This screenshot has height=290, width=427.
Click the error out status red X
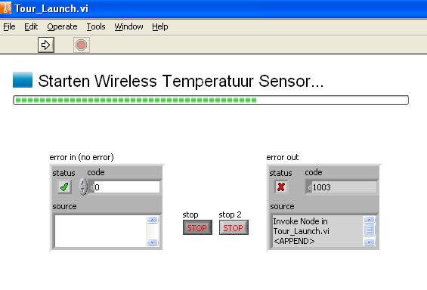[x=281, y=187]
